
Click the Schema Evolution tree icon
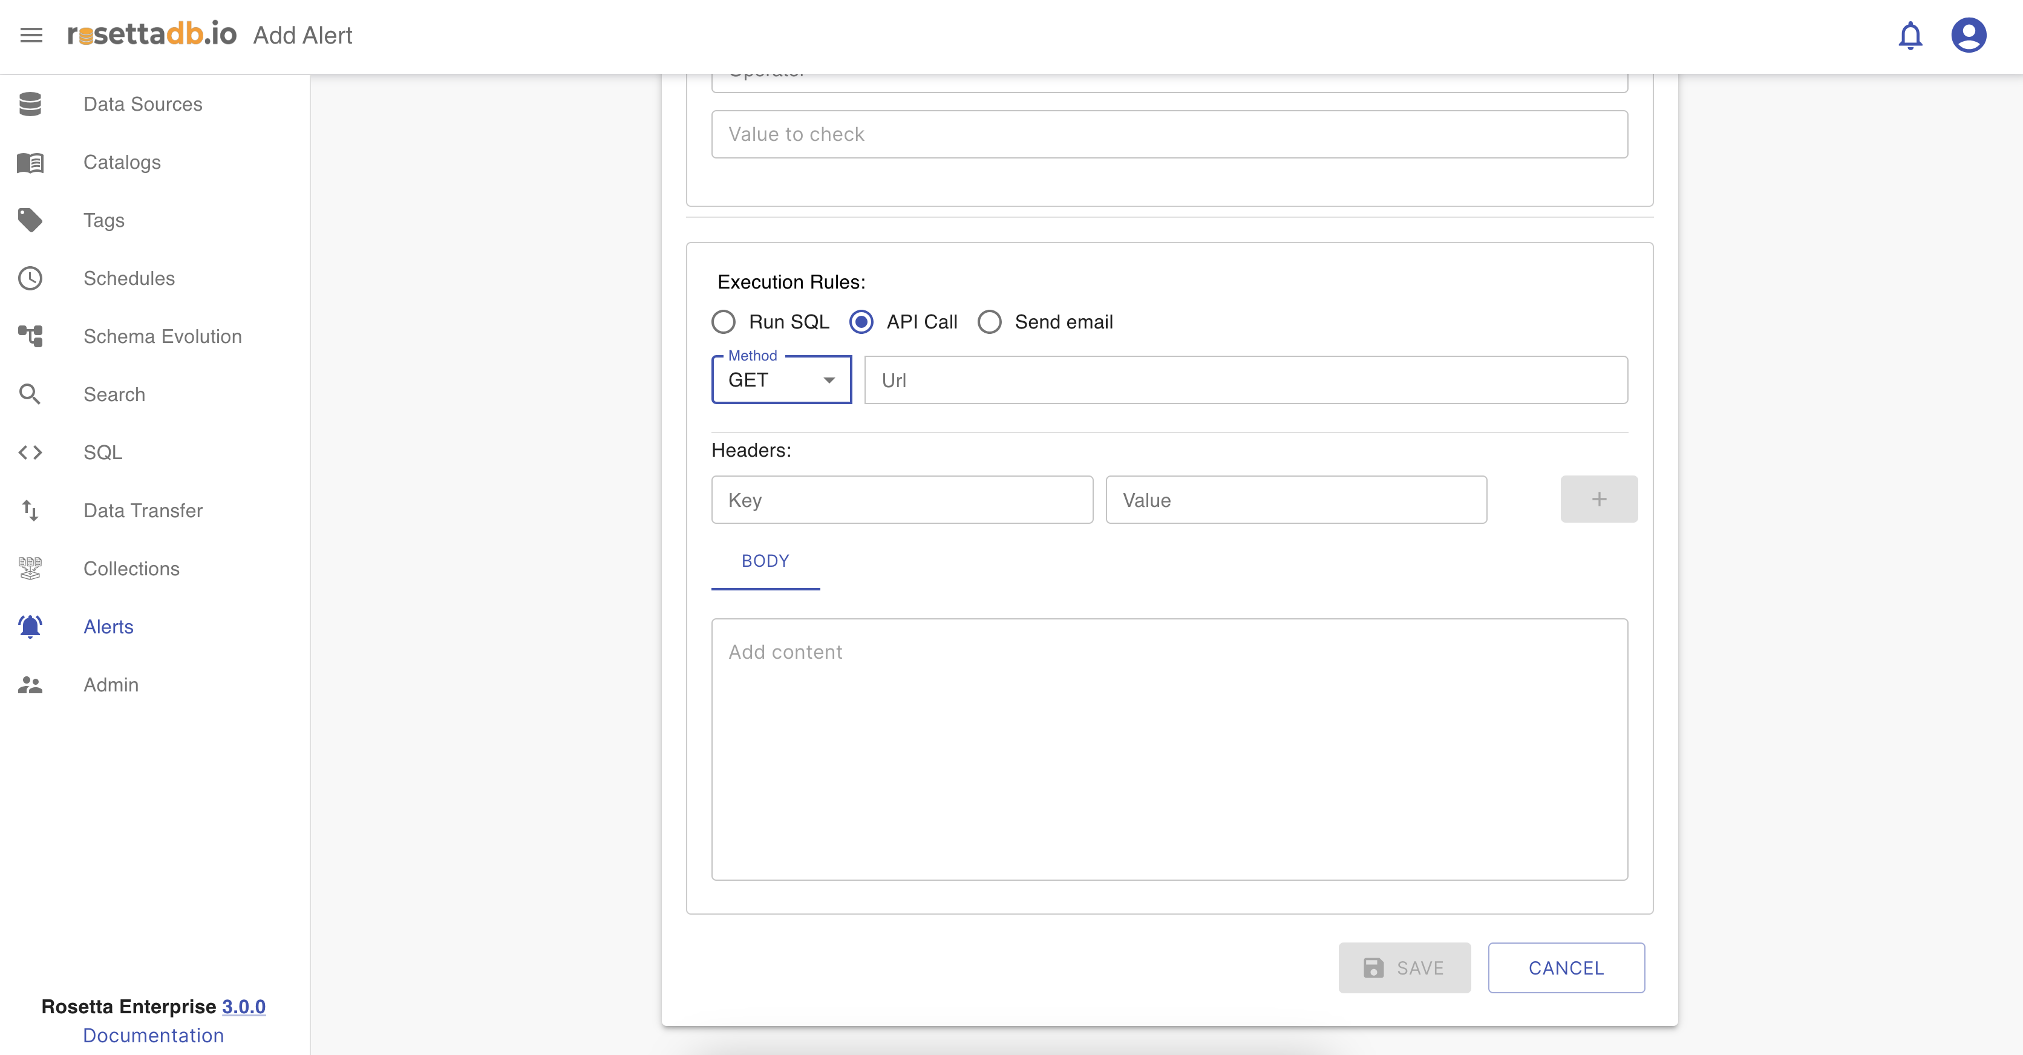click(30, 336)
